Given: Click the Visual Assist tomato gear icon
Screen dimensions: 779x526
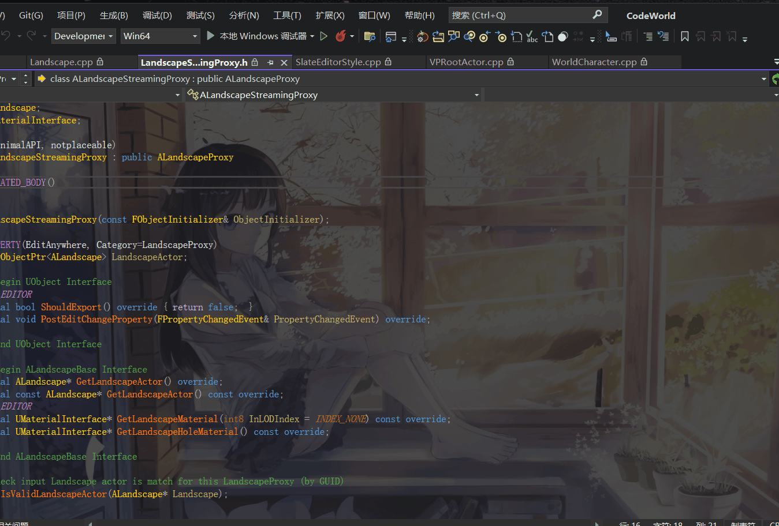Looking at the screenshot, I should pos(422,36).
